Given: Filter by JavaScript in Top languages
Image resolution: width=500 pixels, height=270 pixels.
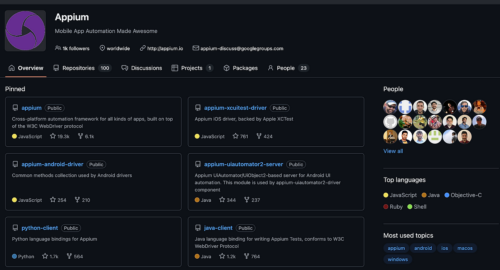Looking at the screenshot, I should (x=400, y=195).
